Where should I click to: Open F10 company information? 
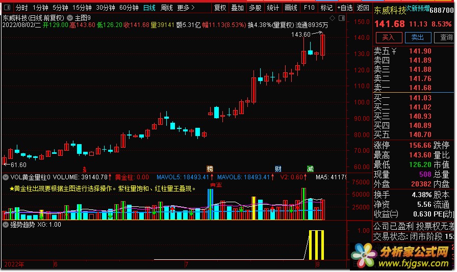[309, 8]
